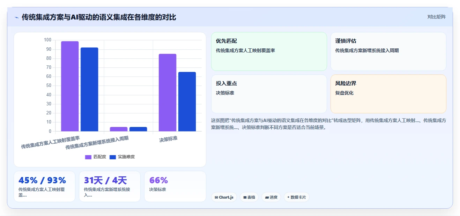Click the 决策标准 text in 投入重点 card
Screen dimensions: 460x216
coord(225,93)
